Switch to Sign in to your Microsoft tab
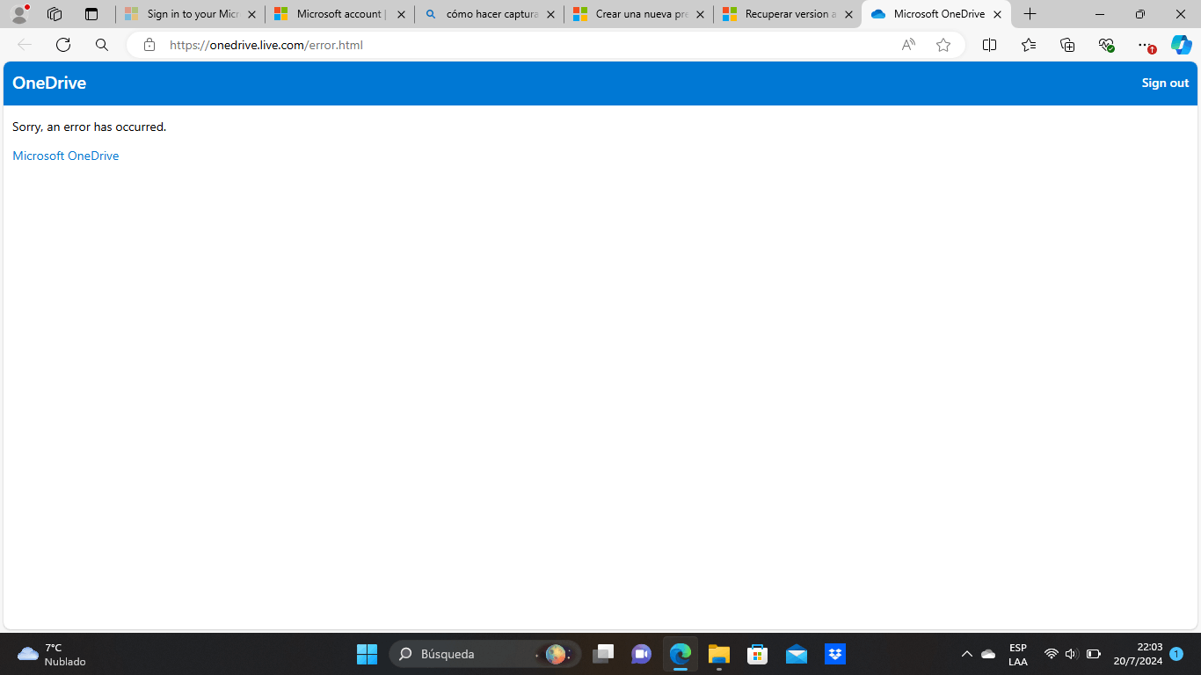This screenshot has width=1201, height=675. coord(190,14)
